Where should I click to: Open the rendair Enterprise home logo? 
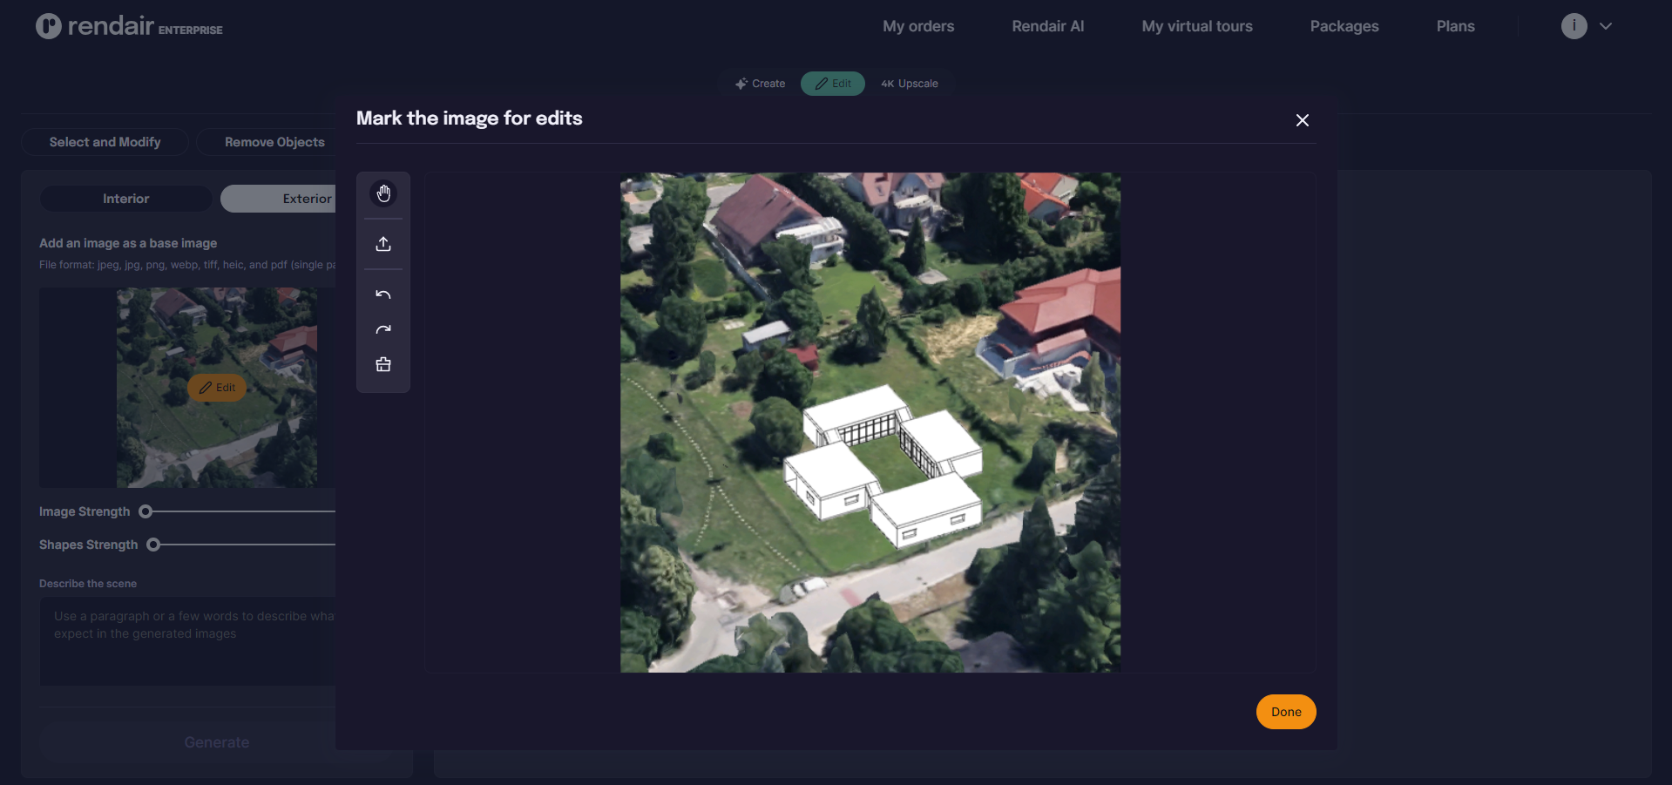[127, 25]
